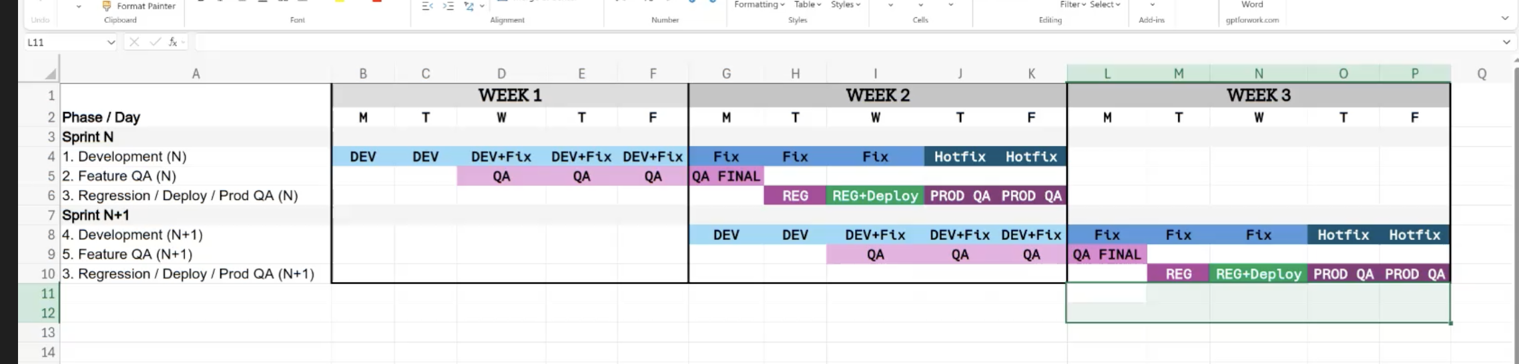Select column L header
The image size is (1519, 364).
(1107, 73)
